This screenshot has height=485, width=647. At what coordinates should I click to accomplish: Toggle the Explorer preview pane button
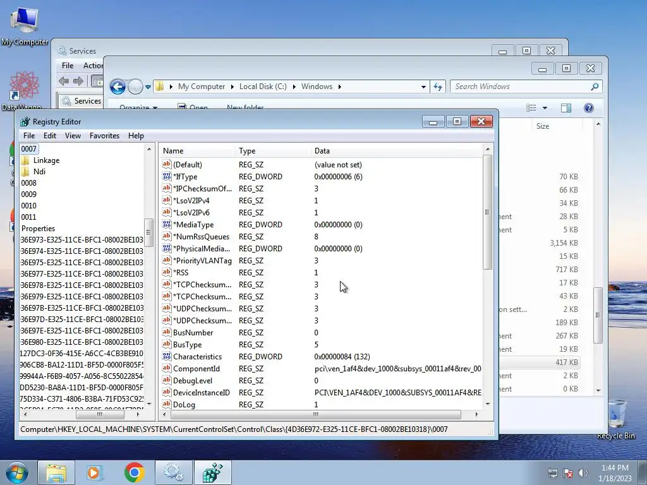point(566,108)
